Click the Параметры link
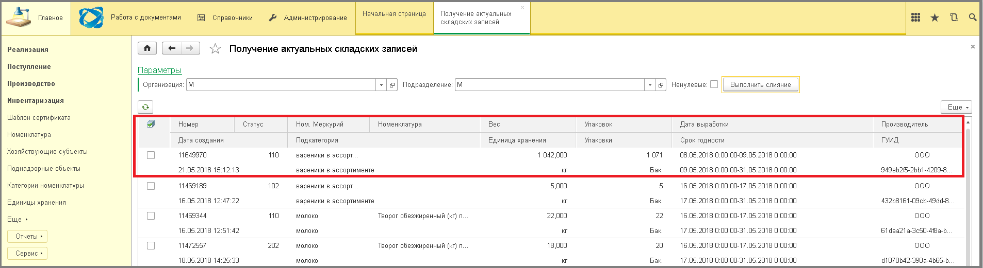This screenshot has height=268, width=983. pos(159,70)
